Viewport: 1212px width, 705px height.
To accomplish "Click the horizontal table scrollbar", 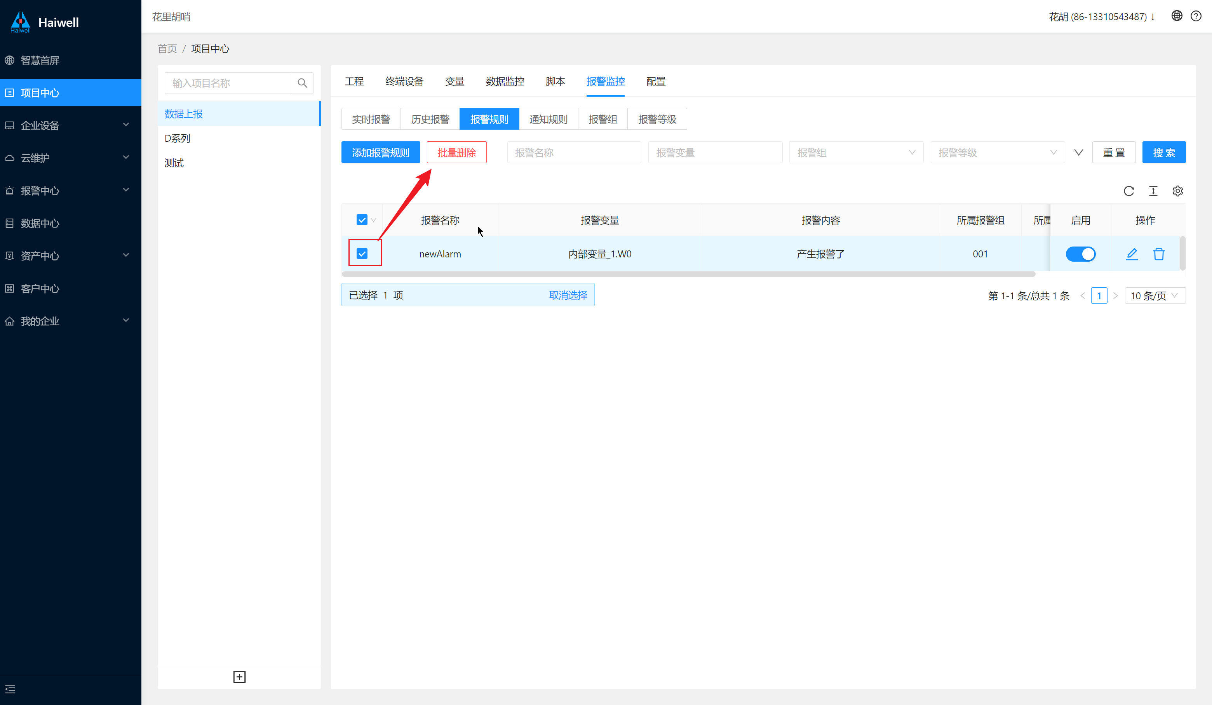I will 688,274.
